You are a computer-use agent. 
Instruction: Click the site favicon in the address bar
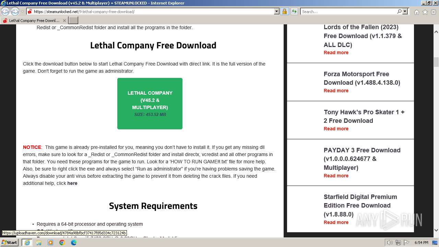tap(29, 11)
